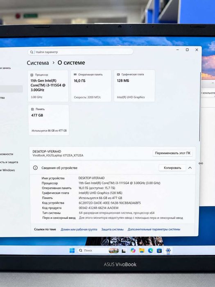Select О системе breadcrumb title
The image size is (215, 287).
pos(71,63)
